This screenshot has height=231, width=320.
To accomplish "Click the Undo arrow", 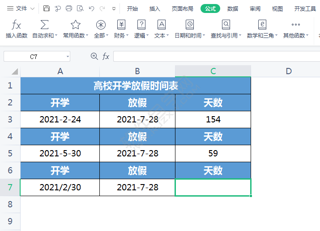I will click(x=92, y=8).
